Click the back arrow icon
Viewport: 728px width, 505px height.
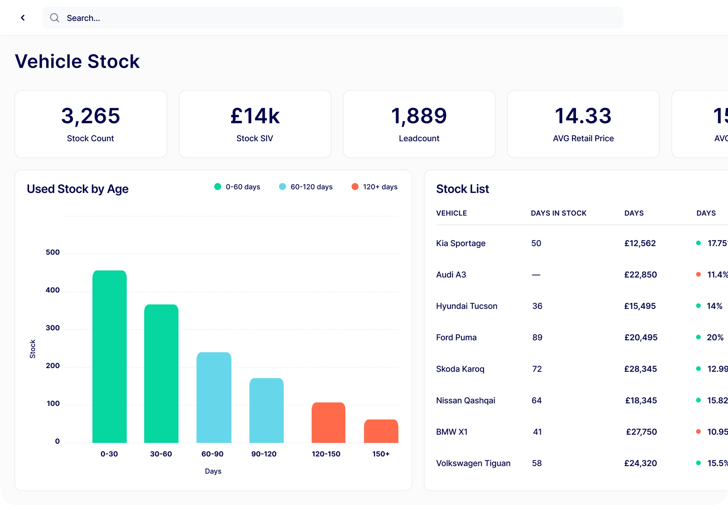[x=23, y=18]
